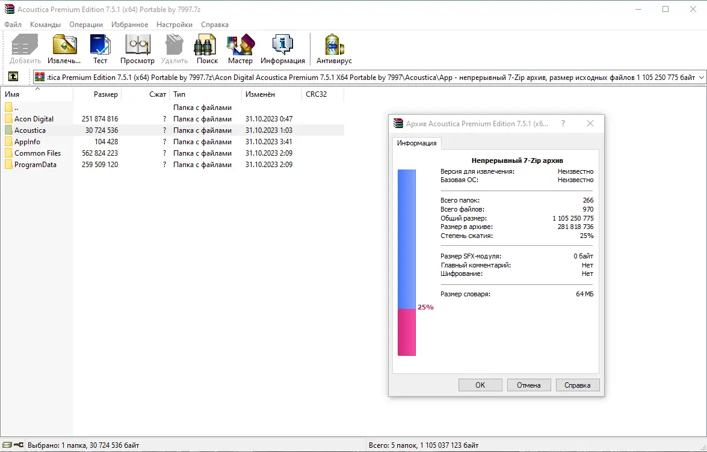707x452 pixels.
Task: Click the Справка button in the dialog
Action: point(577,385)
